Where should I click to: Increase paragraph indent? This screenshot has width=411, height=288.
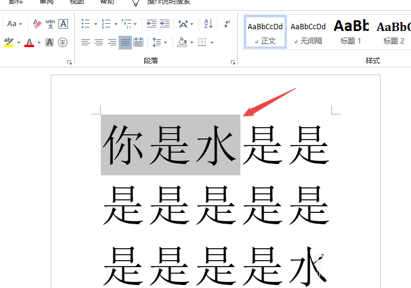[x=165, y=24]
